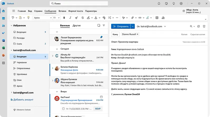Launch PowerPoint from the left rail
Screen dimensions: 210x117
[3, 55]
